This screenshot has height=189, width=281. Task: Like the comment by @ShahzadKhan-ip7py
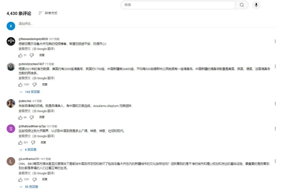click(21, 143)
